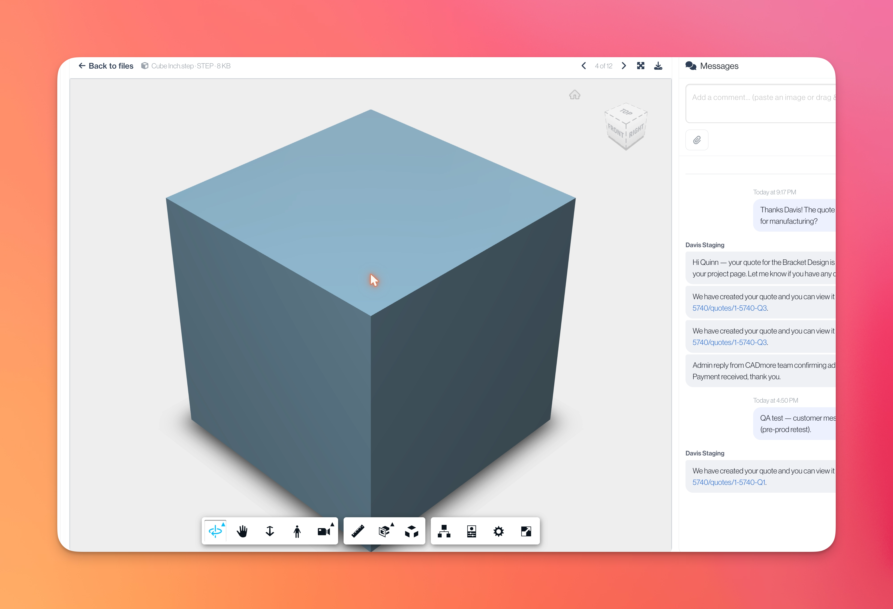This screenshot has width=893, height=609.
Task: Click the Home view icon
Action: pyautogui.click(x=575, y=95)
